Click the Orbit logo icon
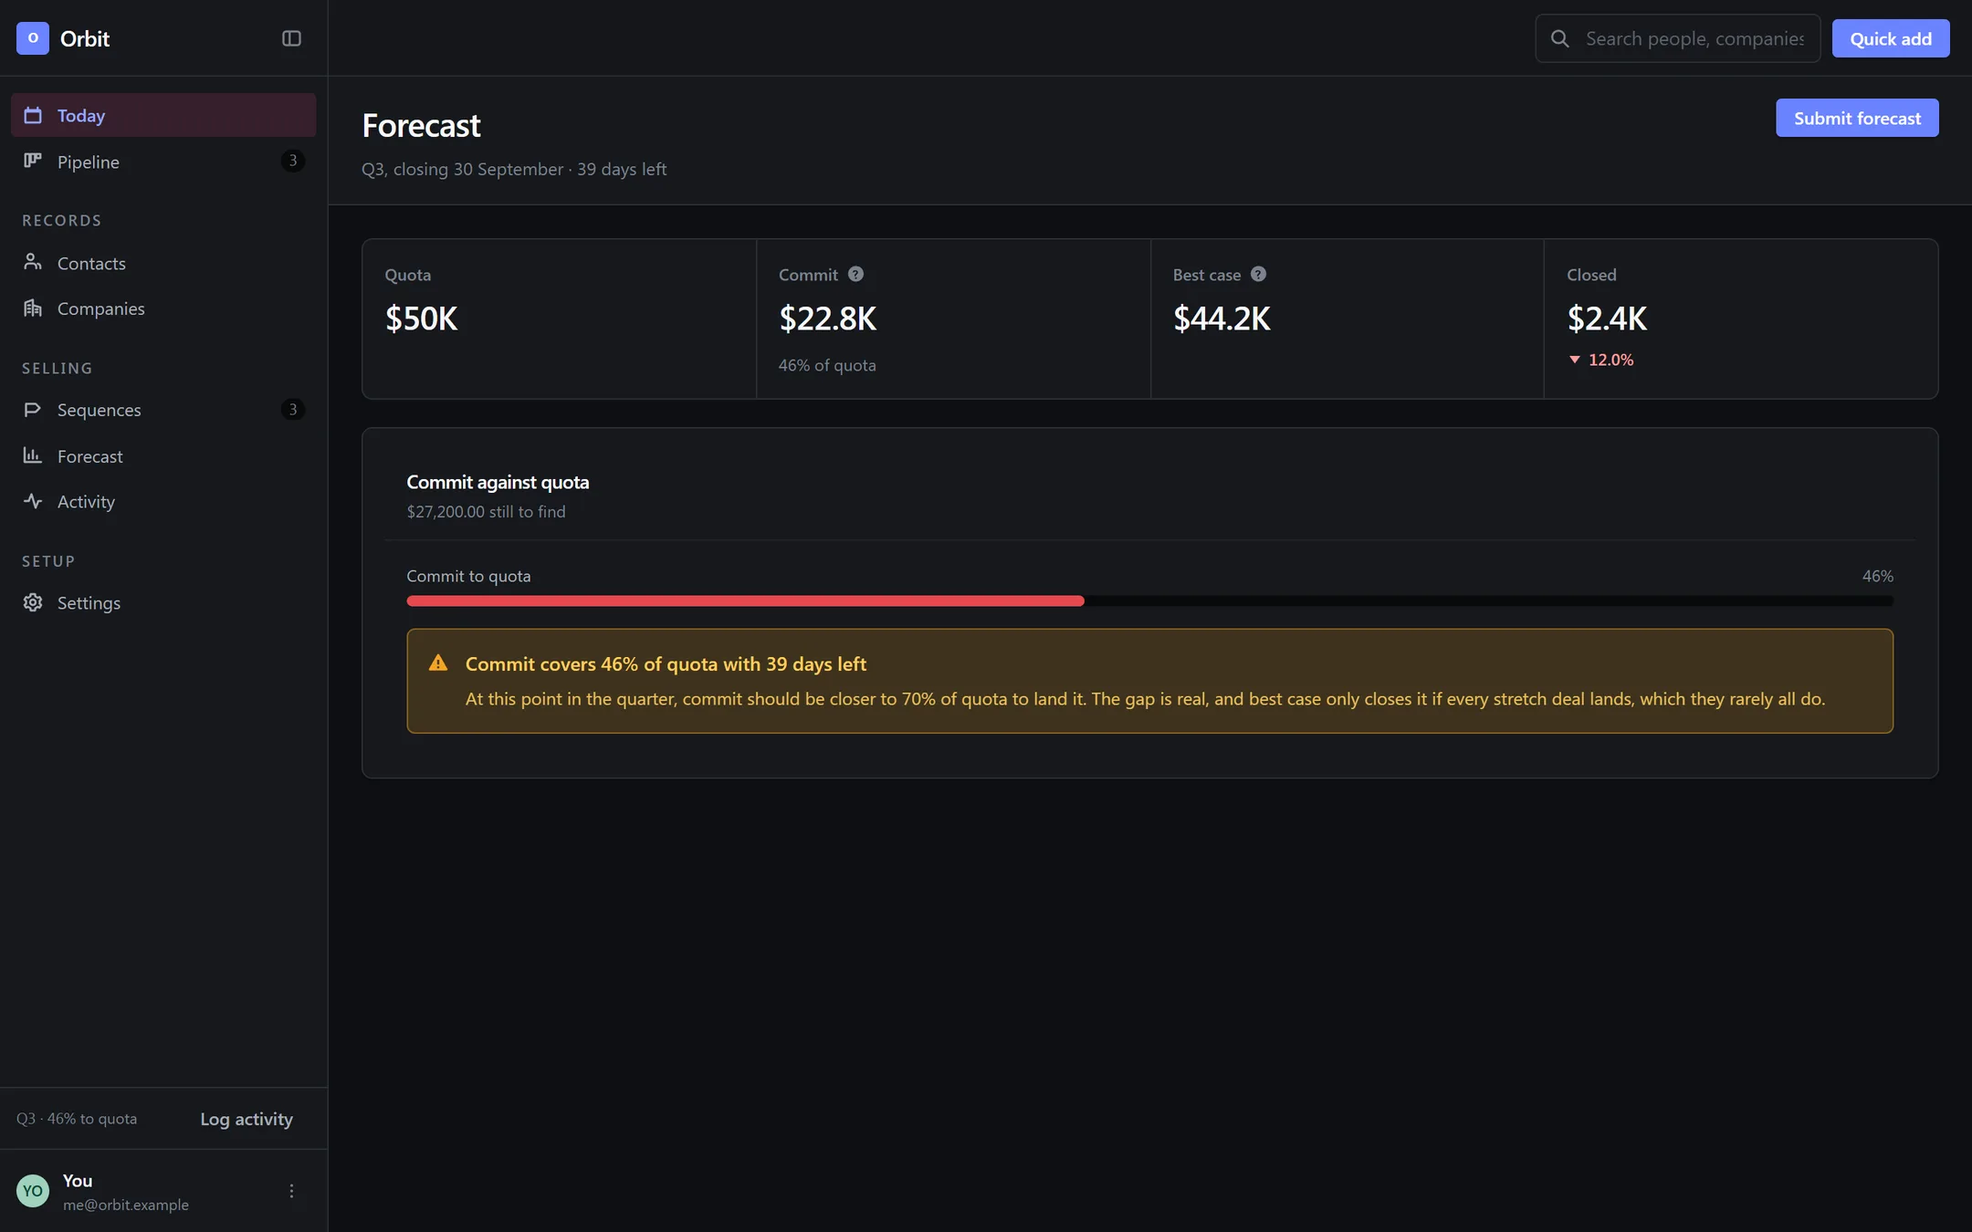The image size is (1972, 1232). coord(33,38)
